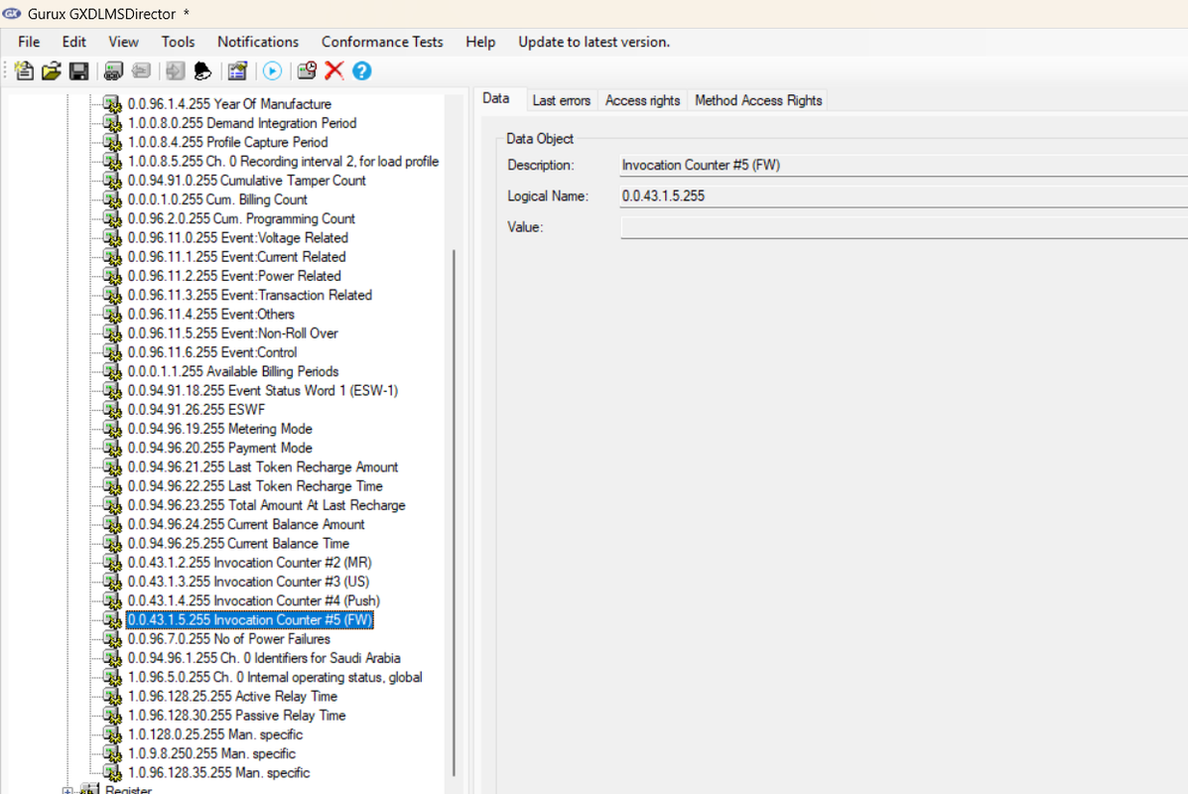Select Event:Control object
Image resolution: width=1188 pixels, height=794 pixels.
[212, 352]
